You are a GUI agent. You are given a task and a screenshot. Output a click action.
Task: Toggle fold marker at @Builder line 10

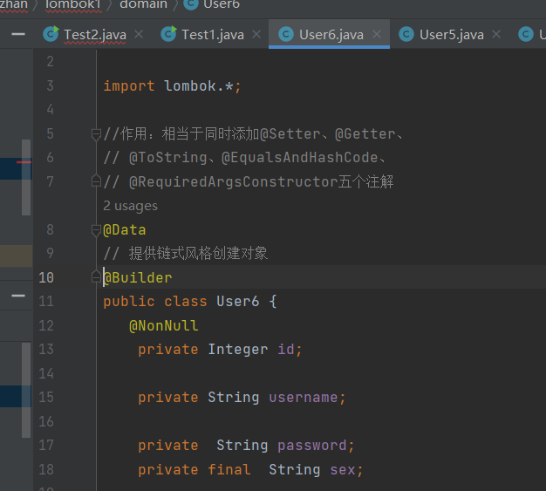96,276
